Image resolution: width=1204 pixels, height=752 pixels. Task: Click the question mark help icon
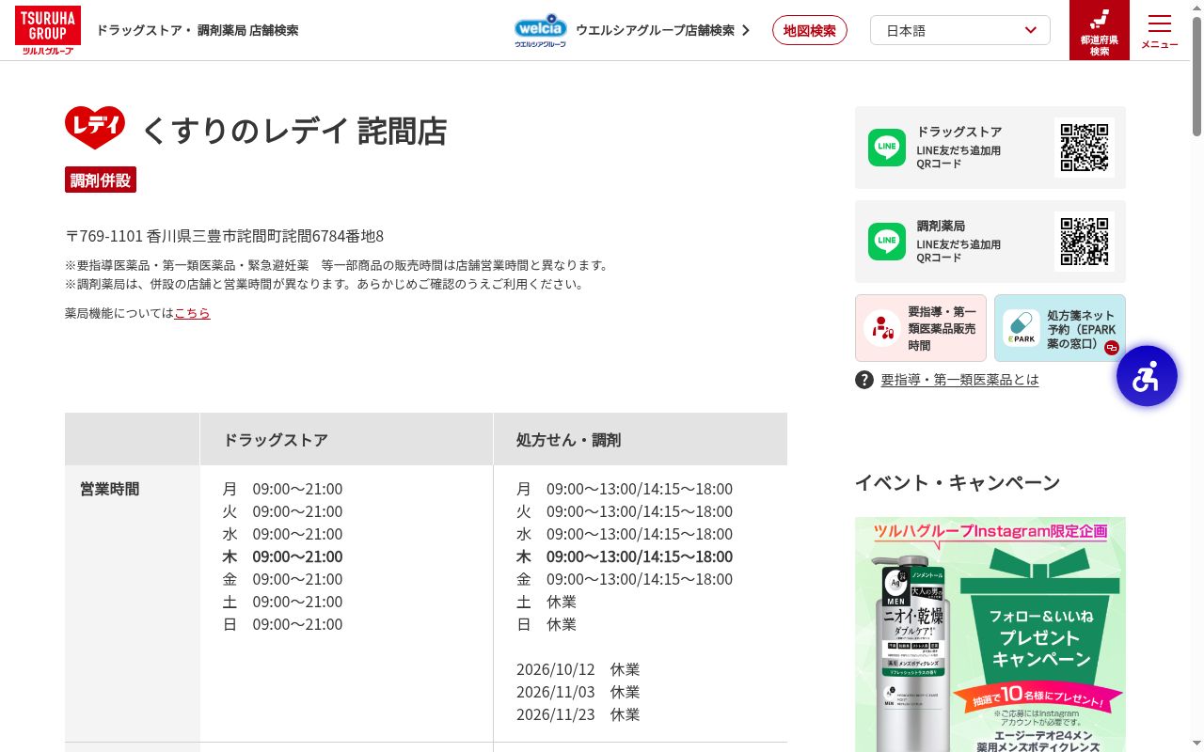[x=864, y=380]
